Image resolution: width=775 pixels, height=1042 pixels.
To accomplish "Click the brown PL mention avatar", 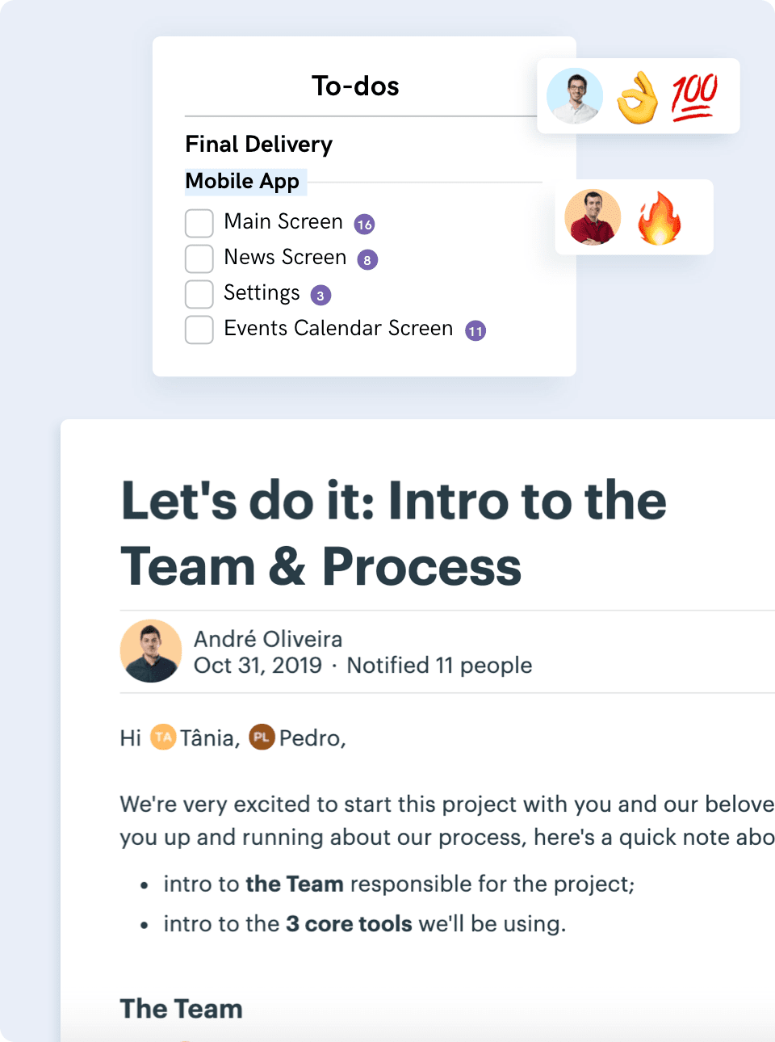I will coord(262,737).
